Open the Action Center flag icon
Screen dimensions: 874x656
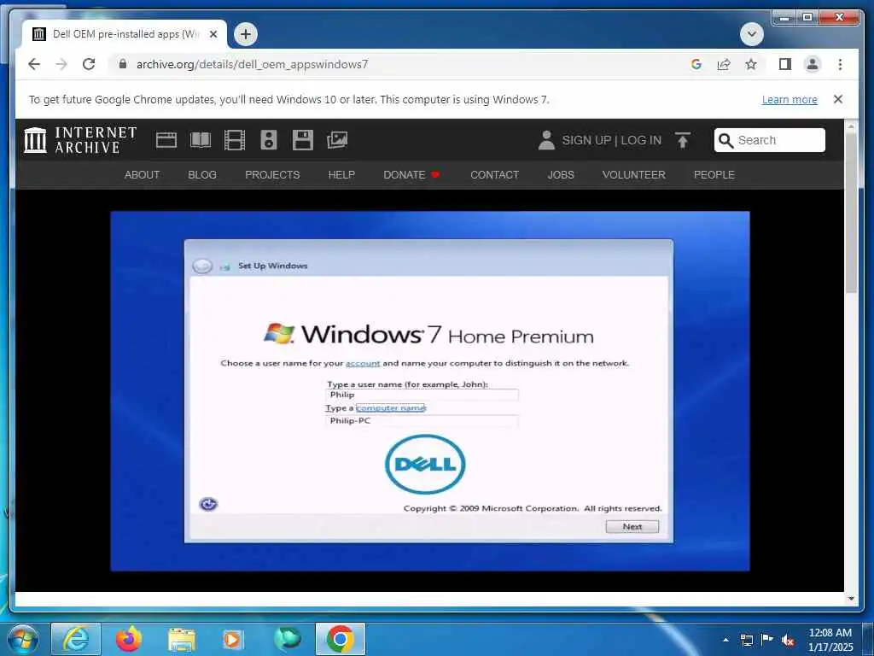pos(767,640)
